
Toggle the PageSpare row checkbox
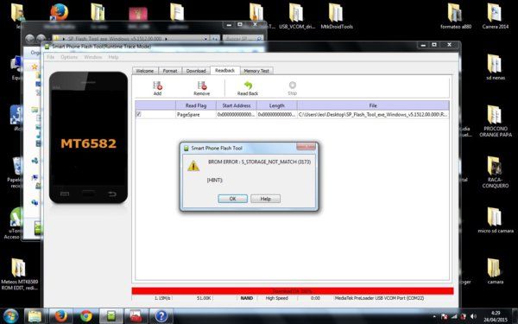tap(139, 114)
